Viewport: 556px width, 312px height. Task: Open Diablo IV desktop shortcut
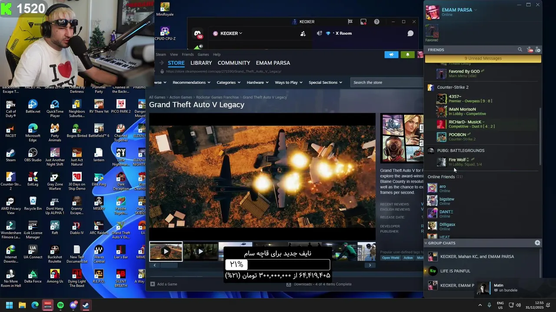tap(76, 228)
